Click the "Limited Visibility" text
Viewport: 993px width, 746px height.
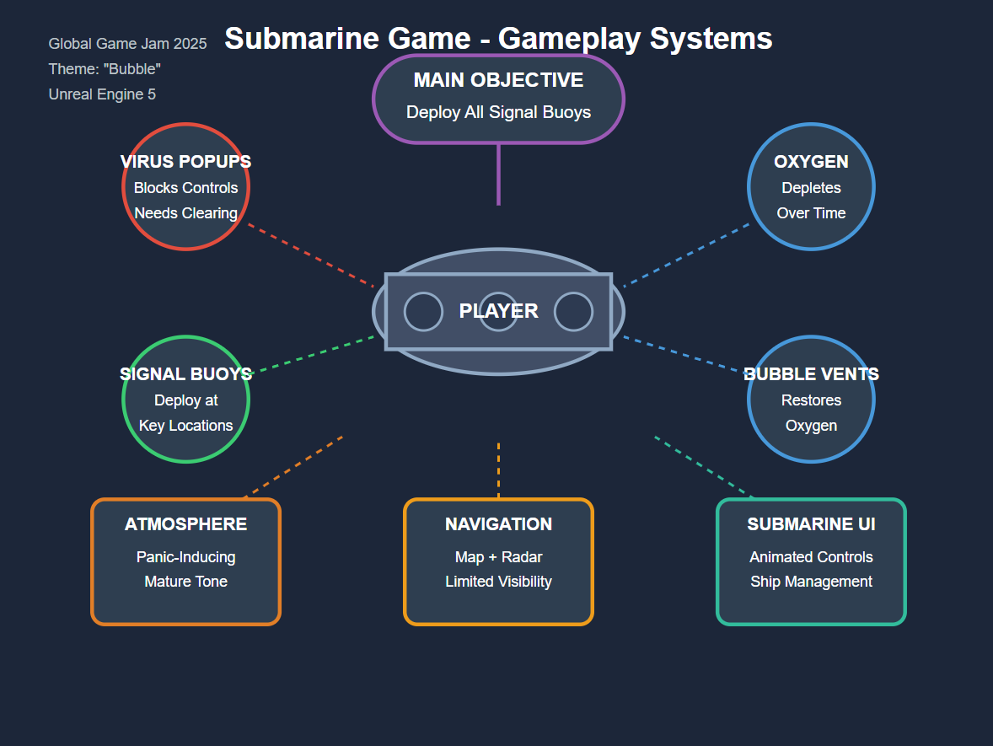498,582
